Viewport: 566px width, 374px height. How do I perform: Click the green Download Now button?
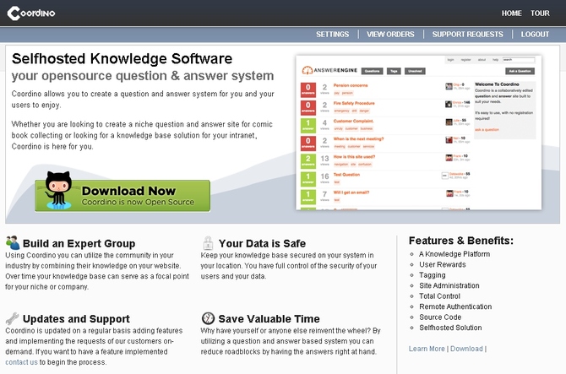(122, 196)
